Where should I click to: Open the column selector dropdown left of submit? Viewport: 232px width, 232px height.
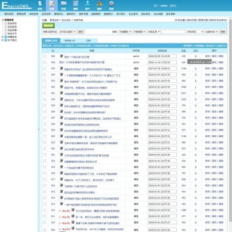coord(59,31)
